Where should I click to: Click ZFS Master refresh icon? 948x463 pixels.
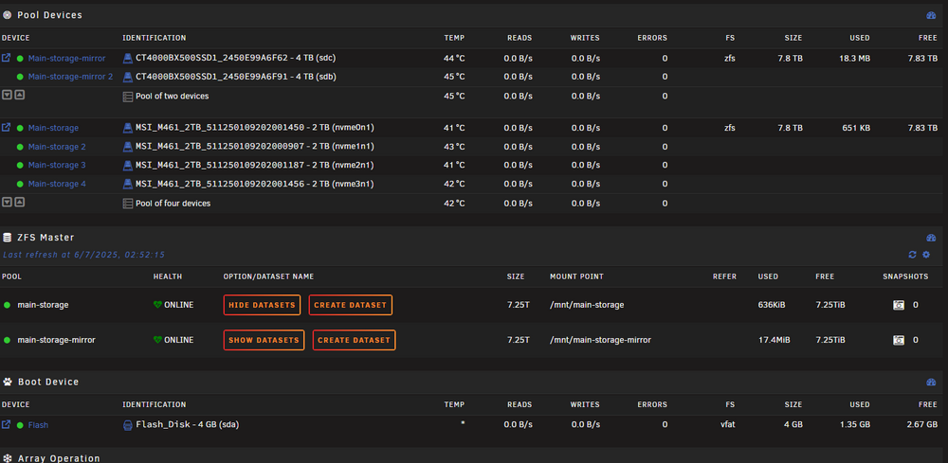912,255
